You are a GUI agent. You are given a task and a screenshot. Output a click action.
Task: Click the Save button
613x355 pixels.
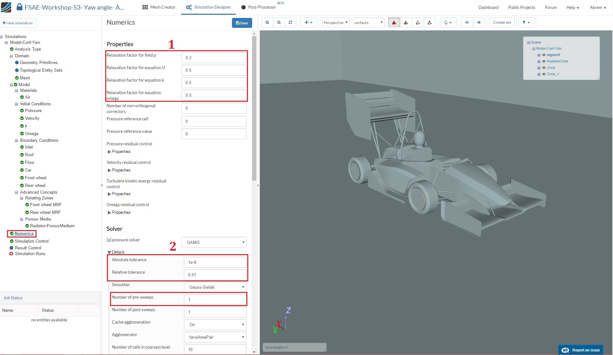coord(242,23)
